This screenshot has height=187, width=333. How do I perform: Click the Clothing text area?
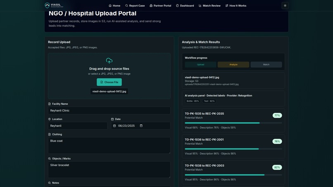tap(109, 145)
